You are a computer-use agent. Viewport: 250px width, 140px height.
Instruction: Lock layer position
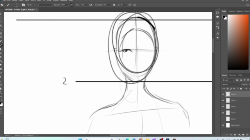click(234, 89)
